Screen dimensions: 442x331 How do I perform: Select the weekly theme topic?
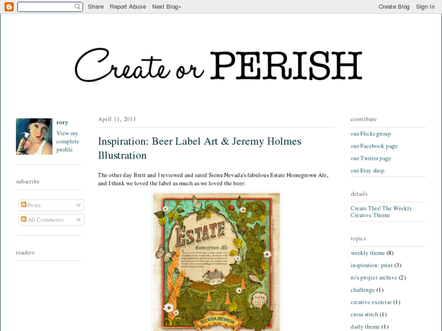(368, 253)
